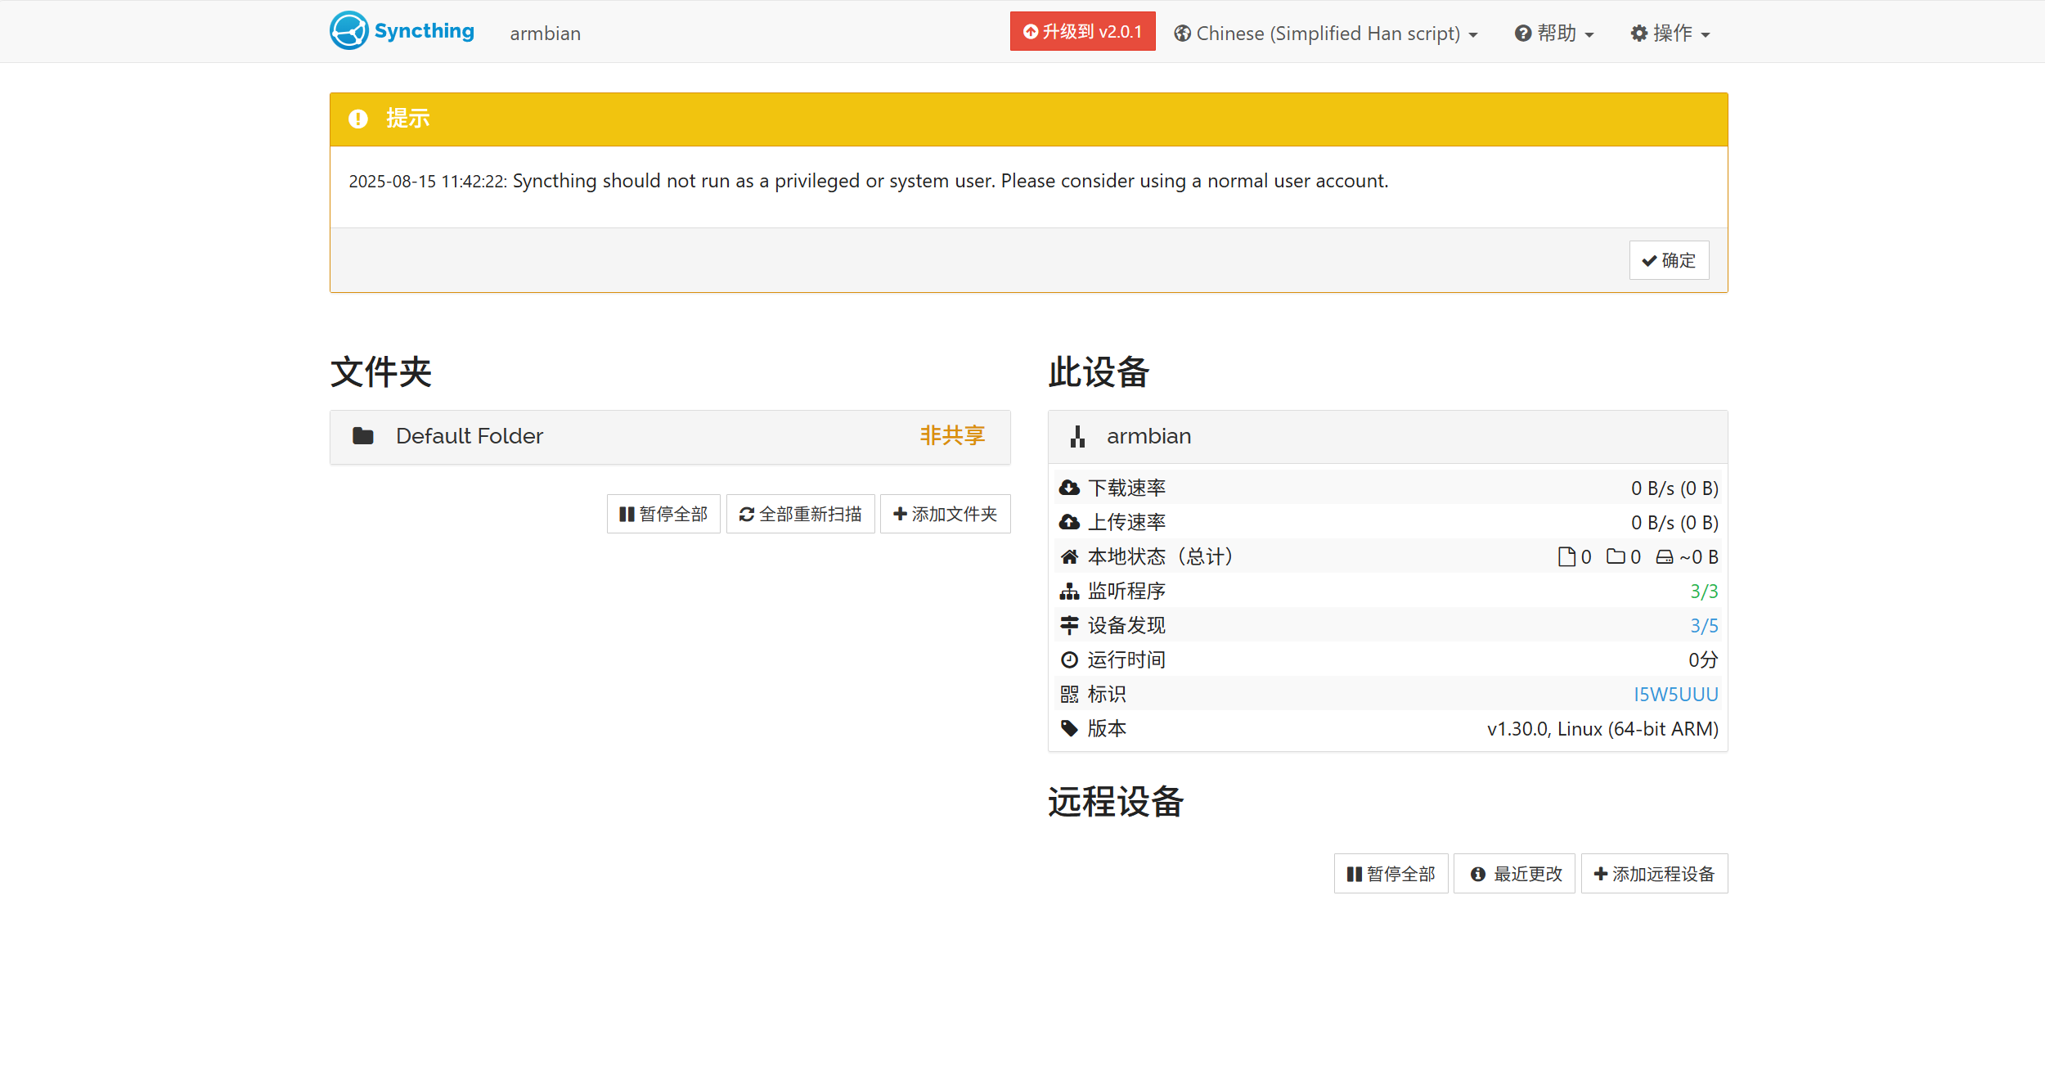The height and width of the screenshot is (1080, 2045).
Task: Click the 此设备 section heading
Action: pyautogui.click(x=1099, y=372)
